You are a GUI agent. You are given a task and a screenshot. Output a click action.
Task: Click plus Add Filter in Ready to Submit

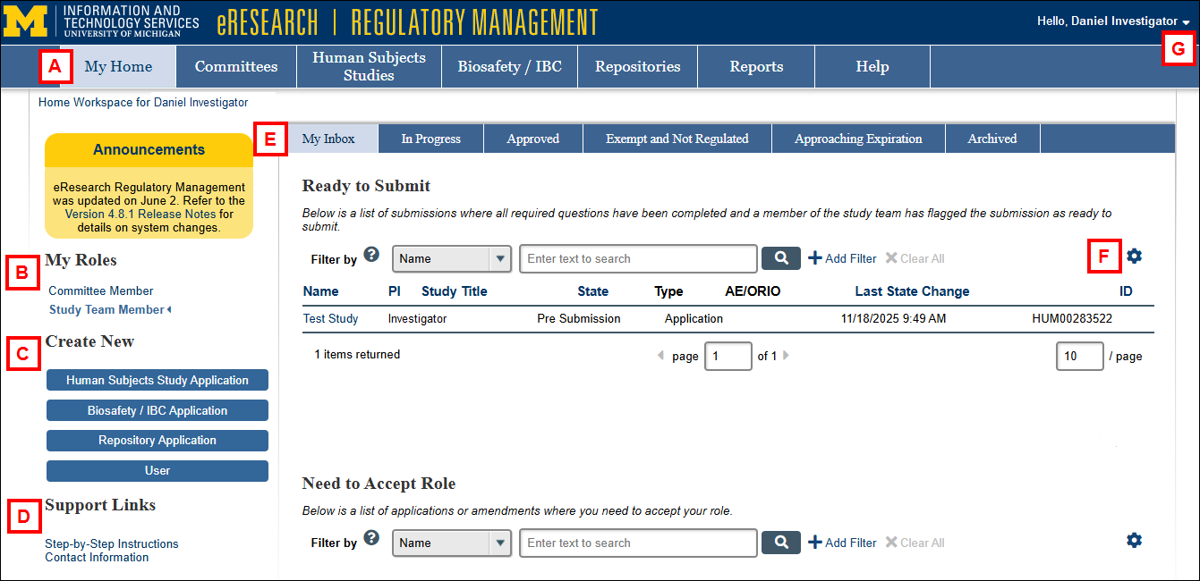(x=842, y=258)
